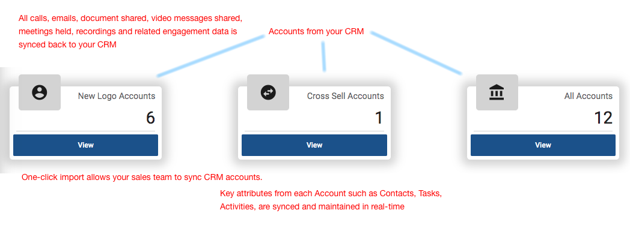
Task: Click the swap arrows icon on Cross Sell
Action: pyautogui.click(x=268, y=92)
